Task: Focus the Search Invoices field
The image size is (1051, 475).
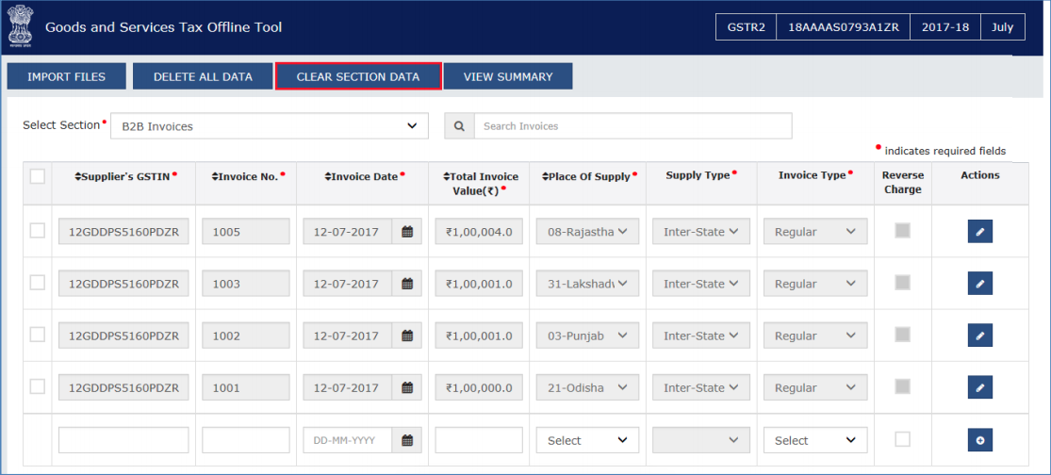Action: point(632,126)
